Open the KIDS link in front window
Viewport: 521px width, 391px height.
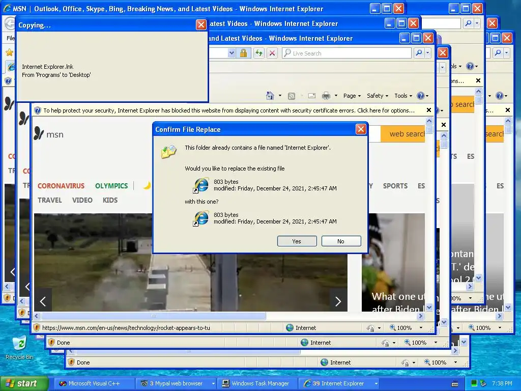pos(110,200)
